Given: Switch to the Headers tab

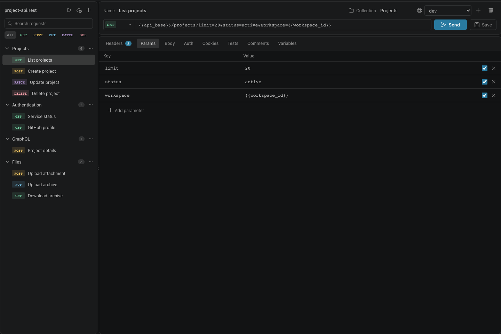Looking at the screenshot, I should [x=118, y=43].
